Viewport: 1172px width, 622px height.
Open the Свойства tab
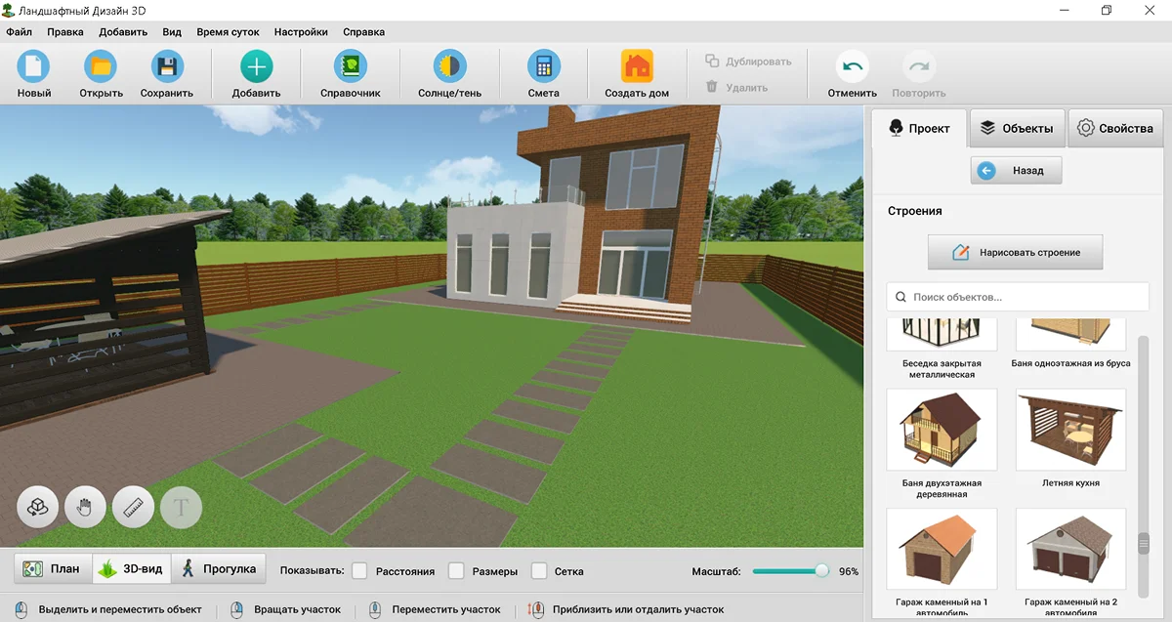(1115, 128)
